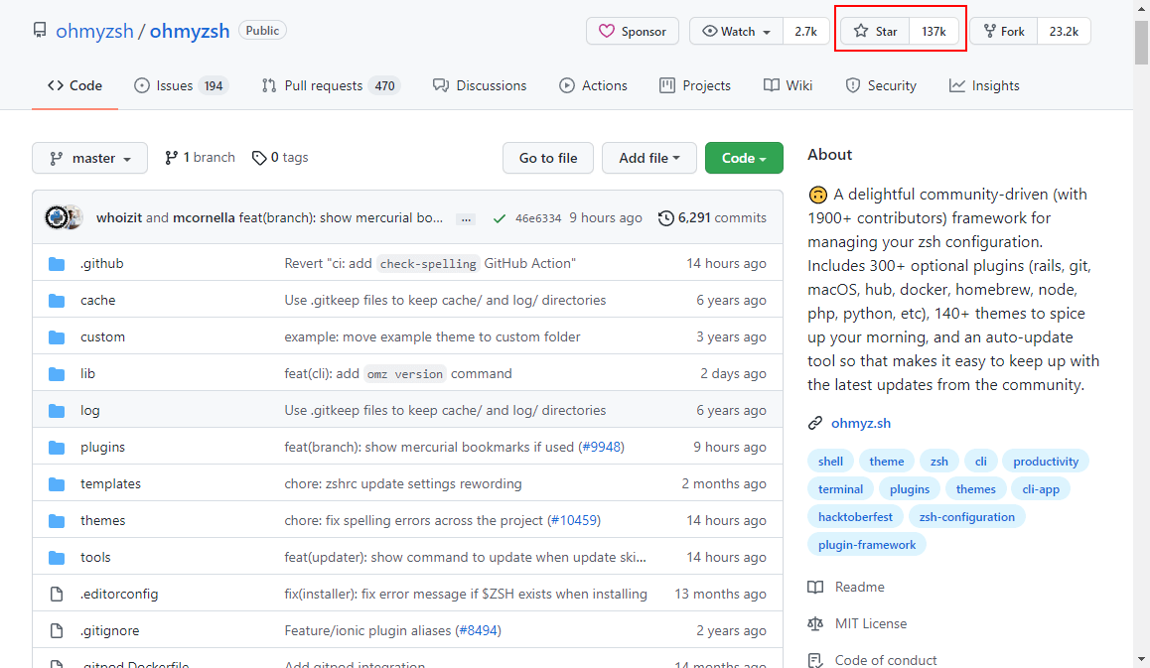Image resolution: width=1150 pixels, height=668 pixels.
Task: Click the .github folder icon
Action: (57, 264)
